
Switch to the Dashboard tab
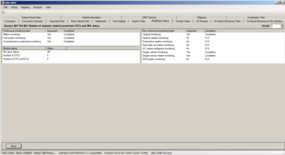click(x=101, y=21)
